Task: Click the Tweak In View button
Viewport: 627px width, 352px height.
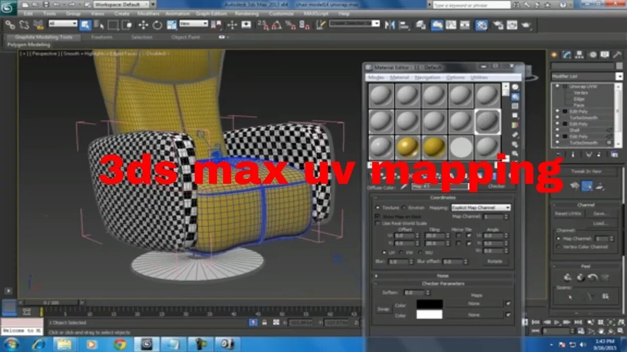Action: [x=587, y=172]
